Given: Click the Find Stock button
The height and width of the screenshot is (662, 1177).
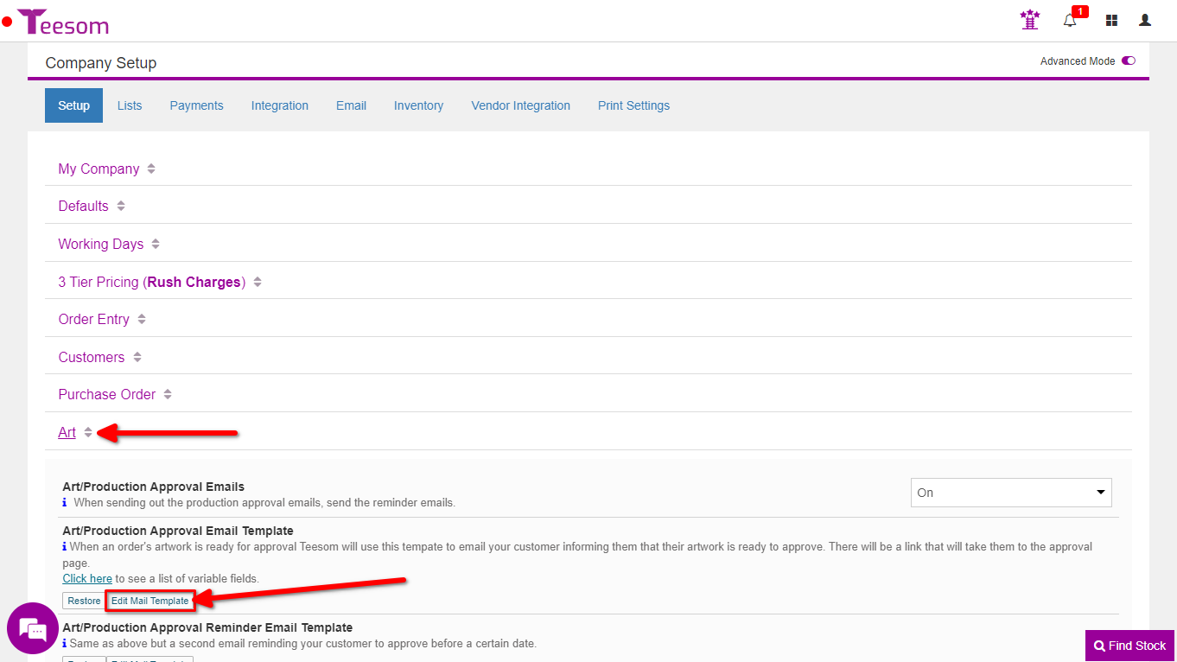Looking at the screenshot, I should point(1130,646).
